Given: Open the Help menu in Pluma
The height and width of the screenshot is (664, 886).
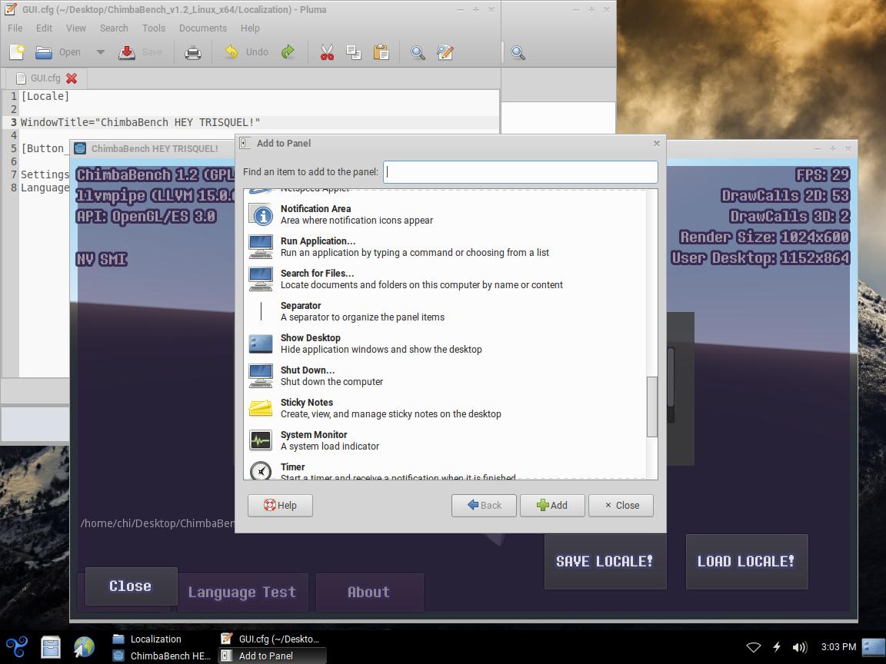Looking at the screenshot, I should [x=250, y=28].
